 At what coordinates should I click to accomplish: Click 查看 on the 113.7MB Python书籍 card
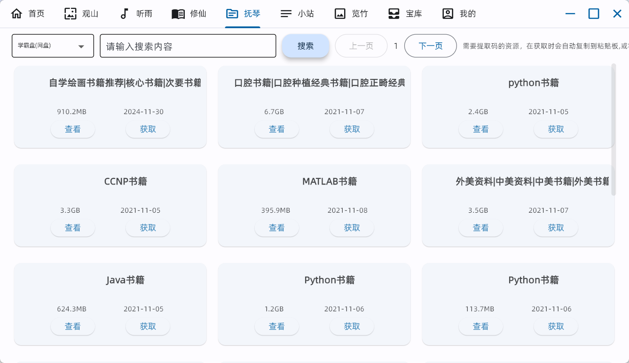481,326
